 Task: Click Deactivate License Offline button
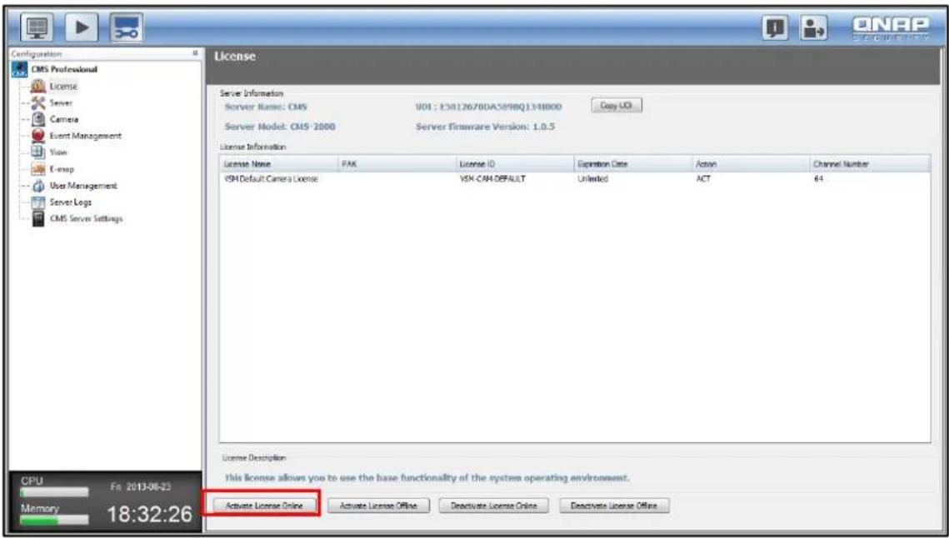614,506
